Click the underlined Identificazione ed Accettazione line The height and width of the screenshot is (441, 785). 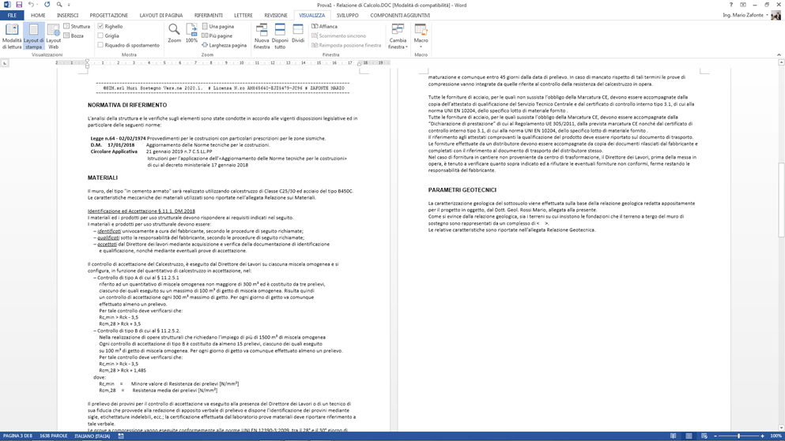point(142,211)
